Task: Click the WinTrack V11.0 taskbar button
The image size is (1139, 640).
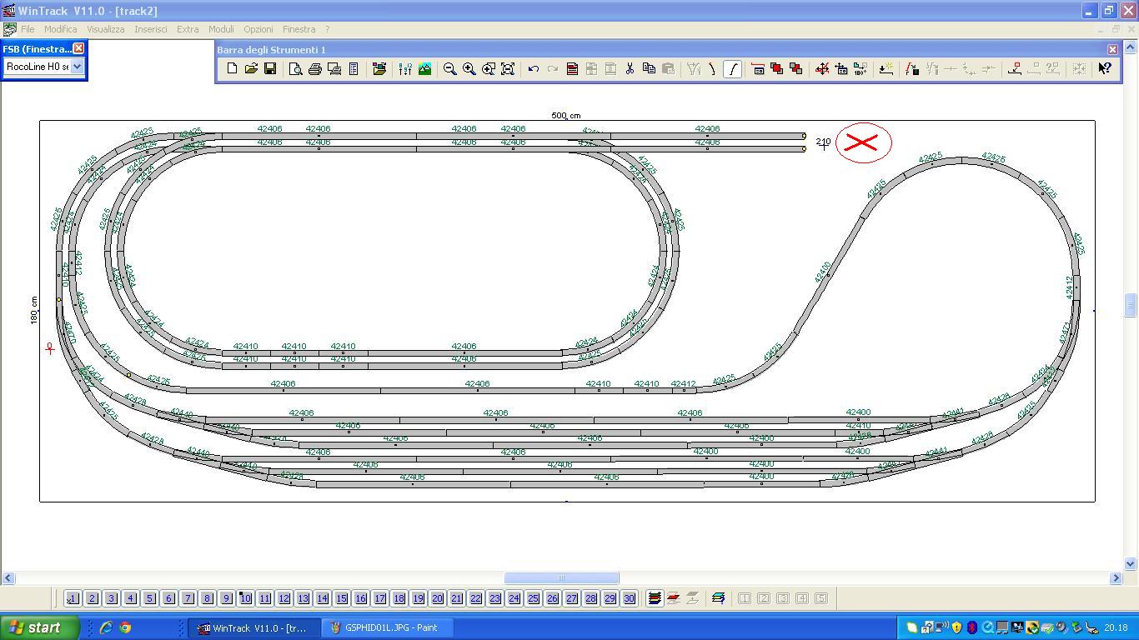Action: coord(253,627)
